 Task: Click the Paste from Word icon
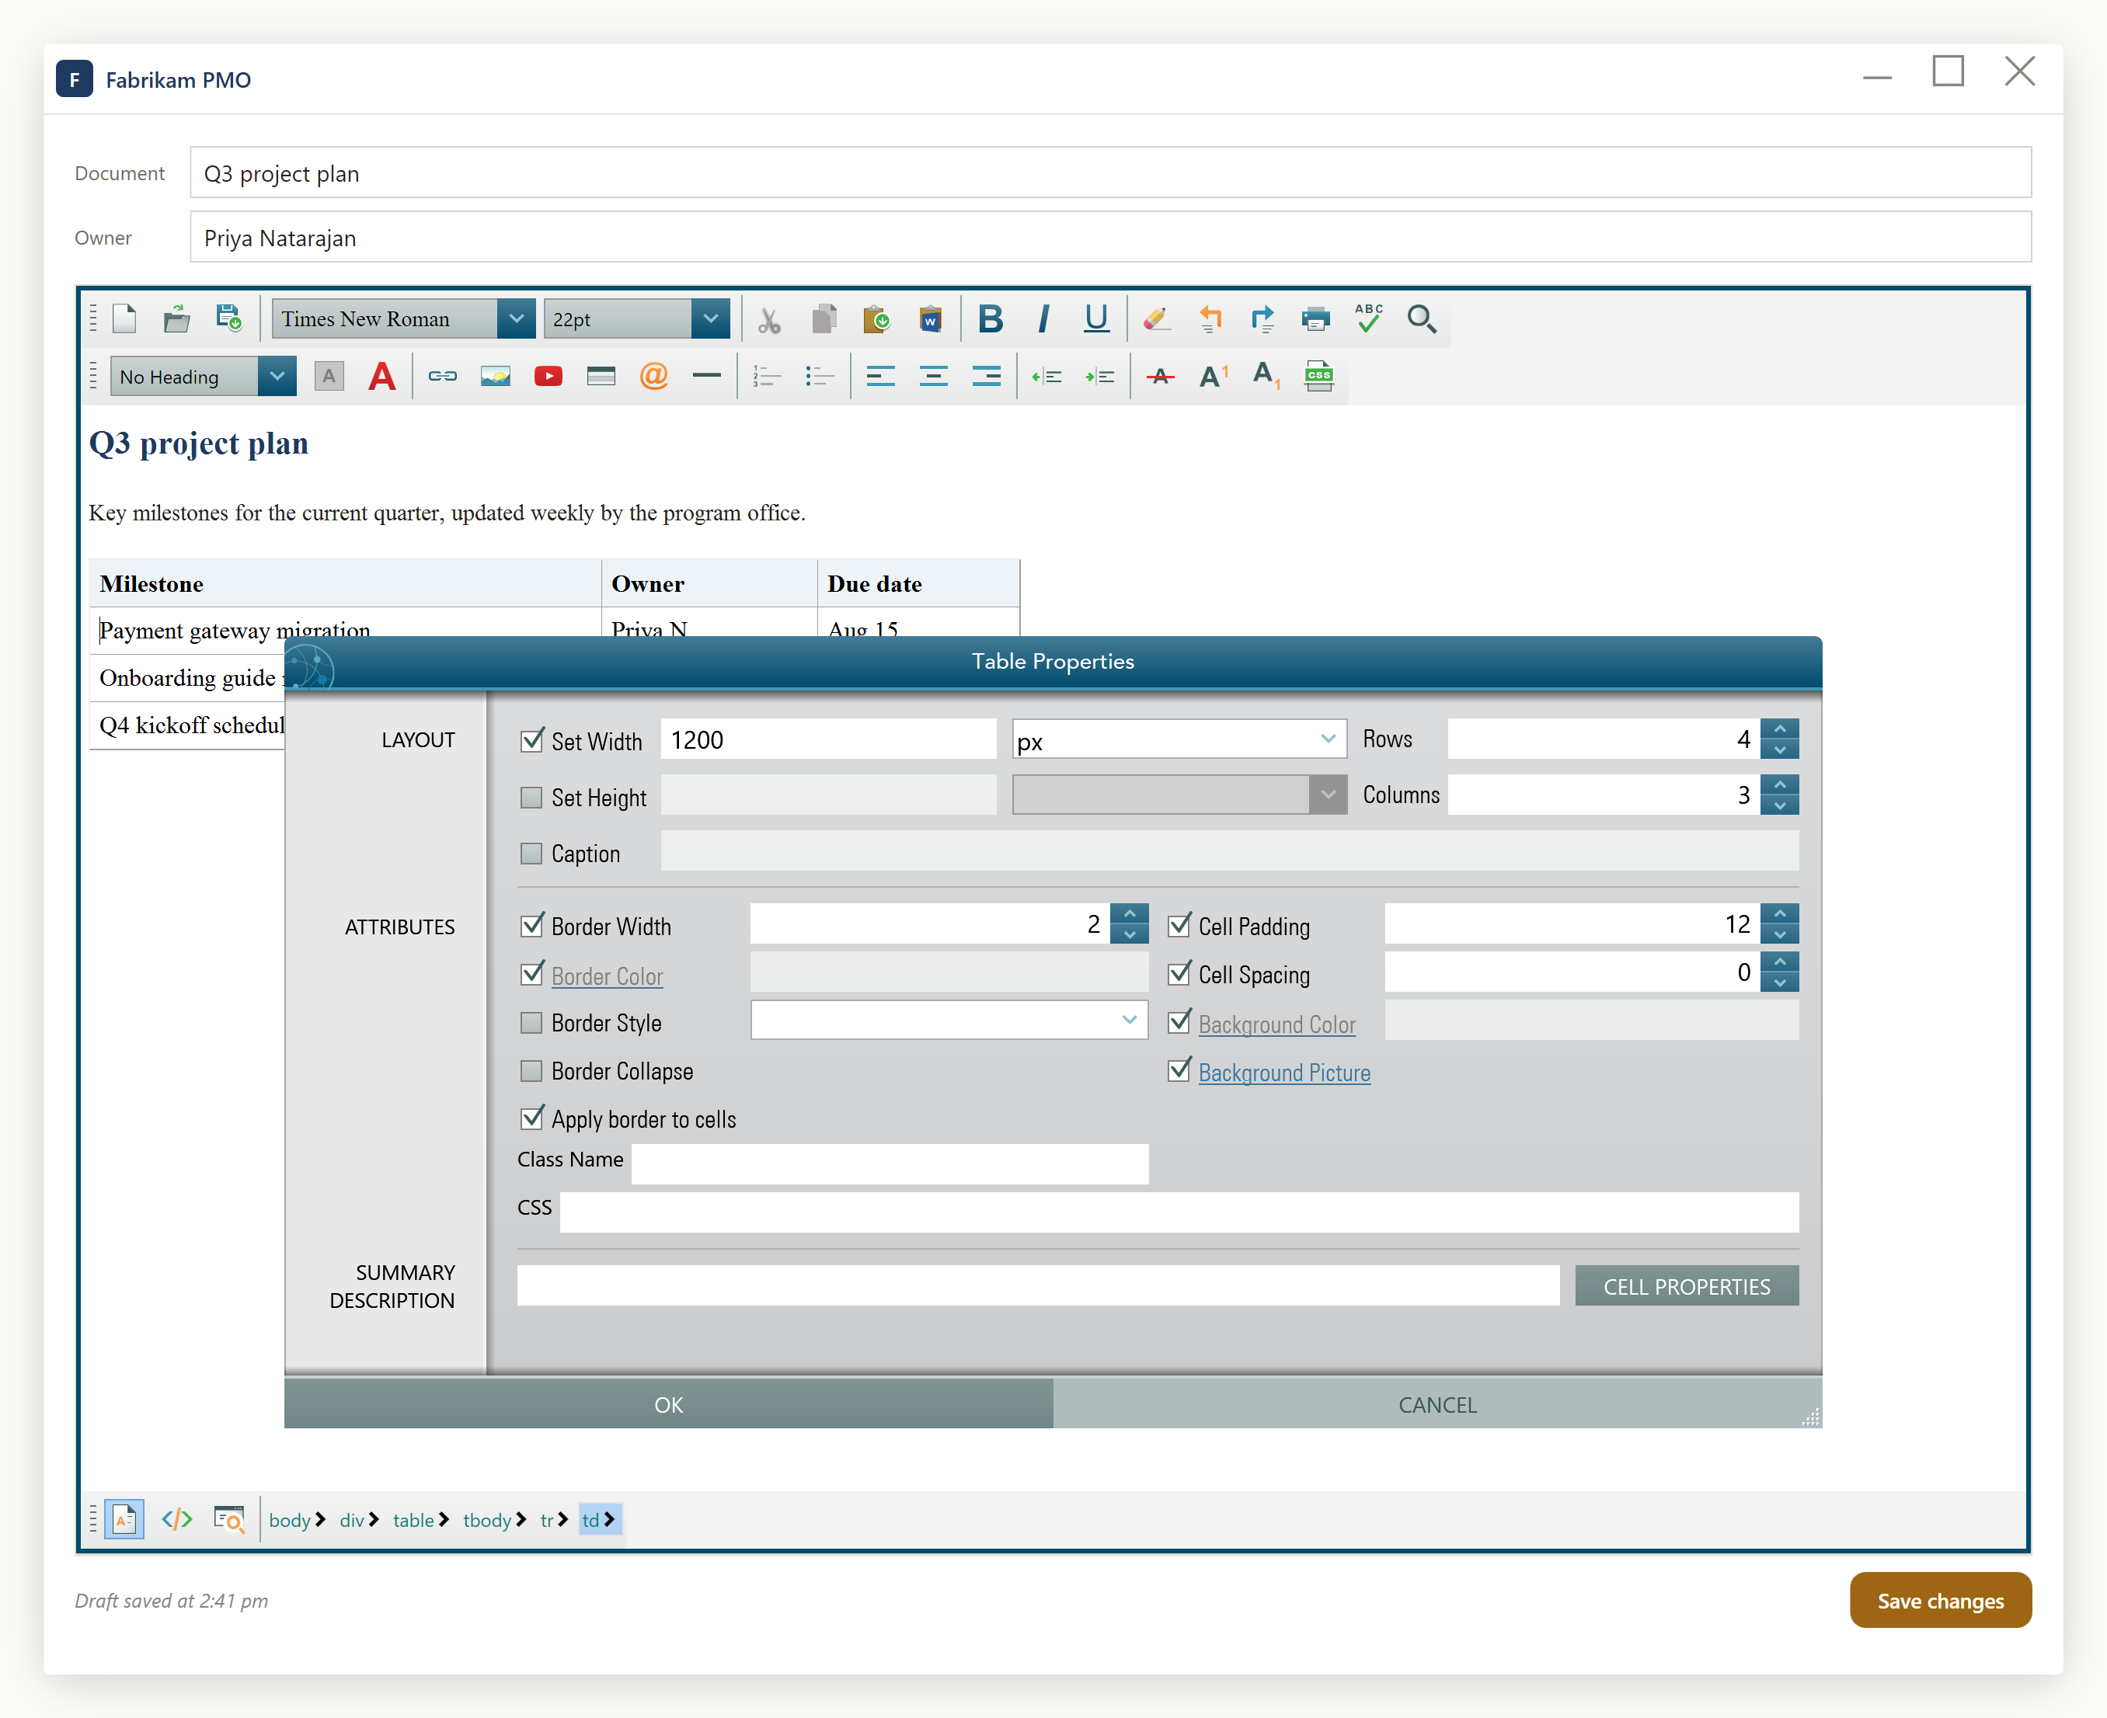point(930,320)
